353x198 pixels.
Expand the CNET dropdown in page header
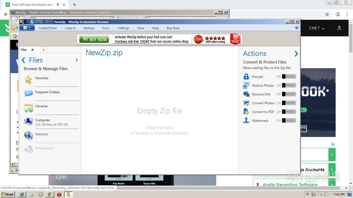tap(317, 28)
